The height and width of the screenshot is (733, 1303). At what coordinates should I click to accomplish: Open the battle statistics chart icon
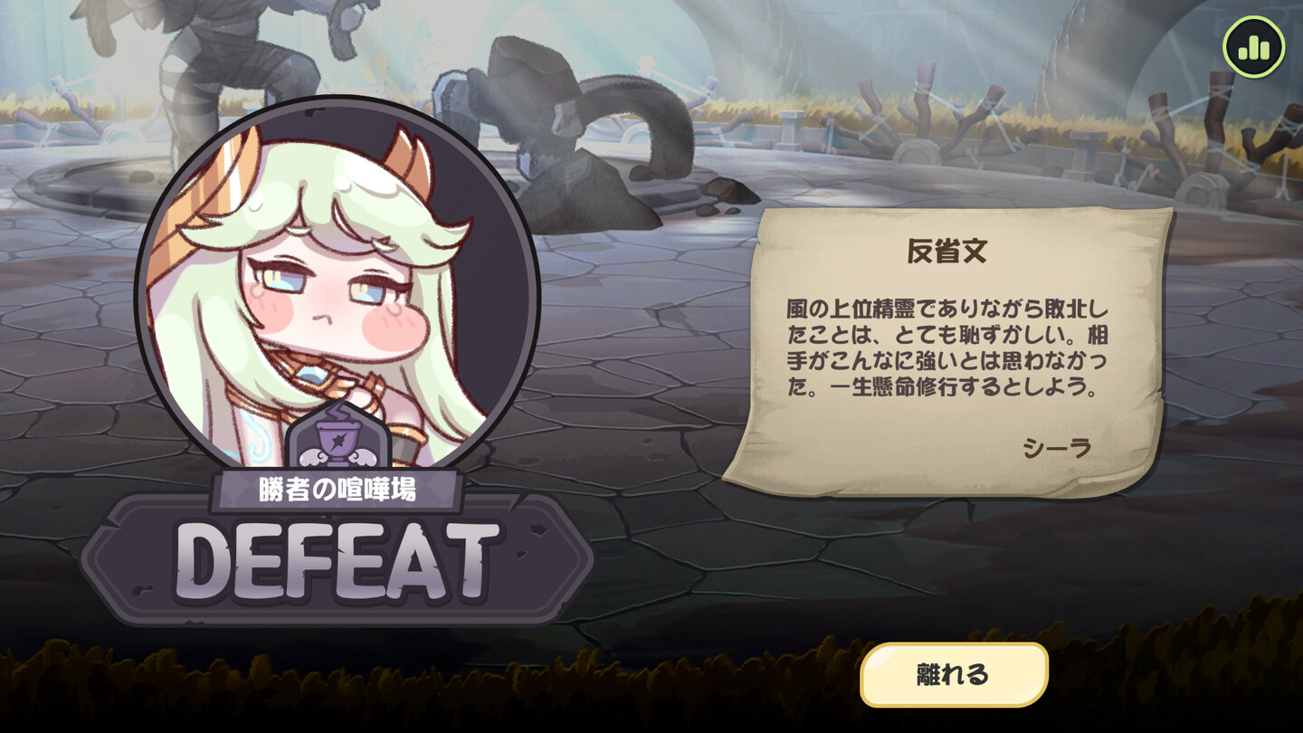(x=1254, y=46)
